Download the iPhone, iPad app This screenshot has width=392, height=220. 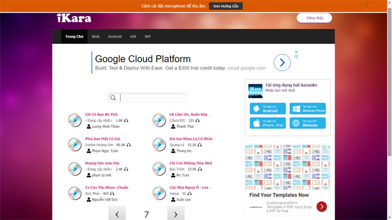click(x=268, y=123)
